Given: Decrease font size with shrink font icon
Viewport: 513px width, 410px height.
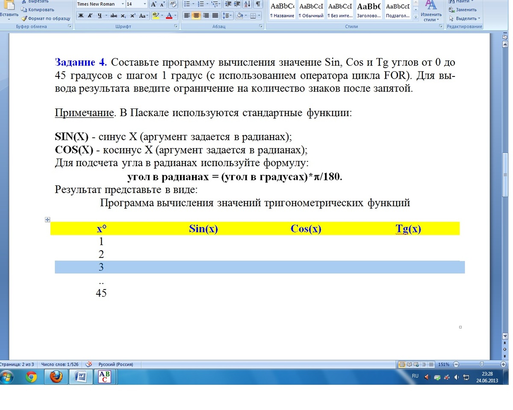Looking at the screenshot, I should (162, 4).
